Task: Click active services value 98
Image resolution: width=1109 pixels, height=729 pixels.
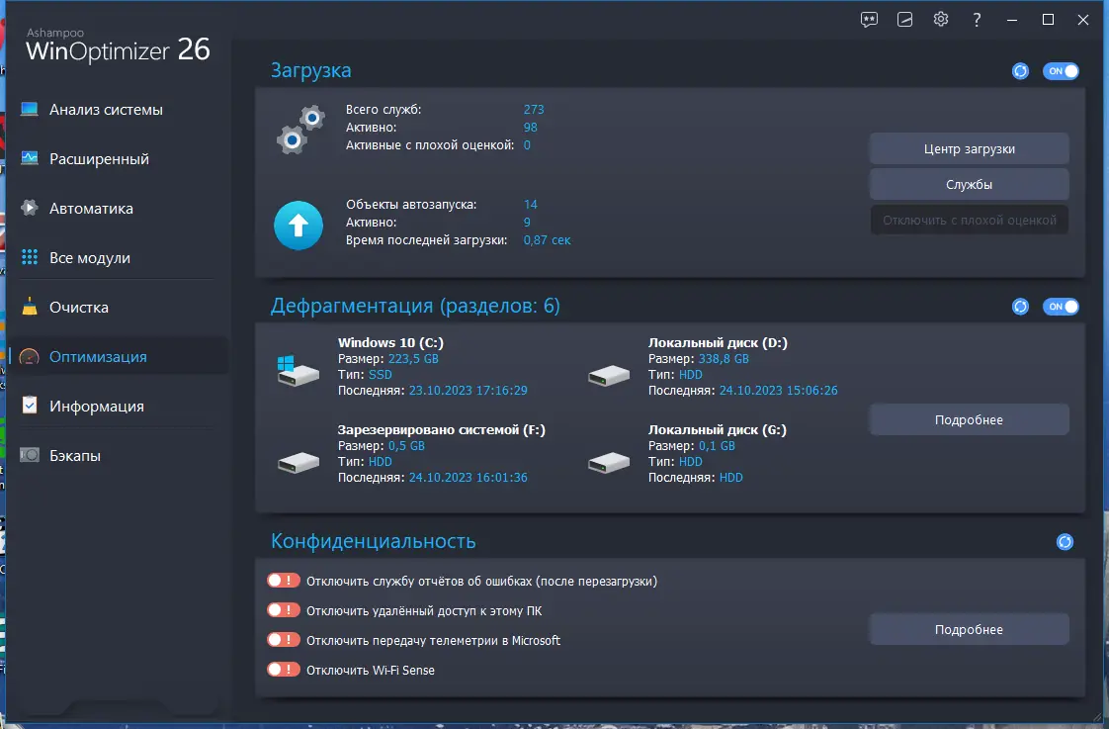Action: [x=531, y=128]
